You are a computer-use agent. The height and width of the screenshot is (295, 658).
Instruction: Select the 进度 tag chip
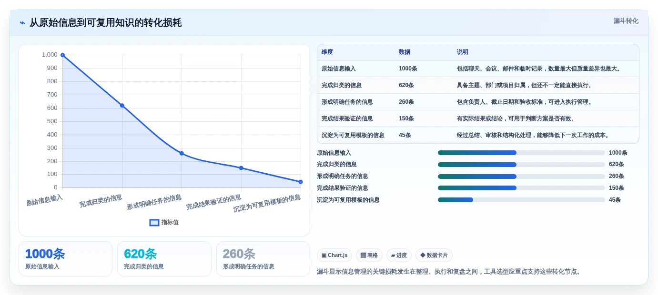(399, 256)
